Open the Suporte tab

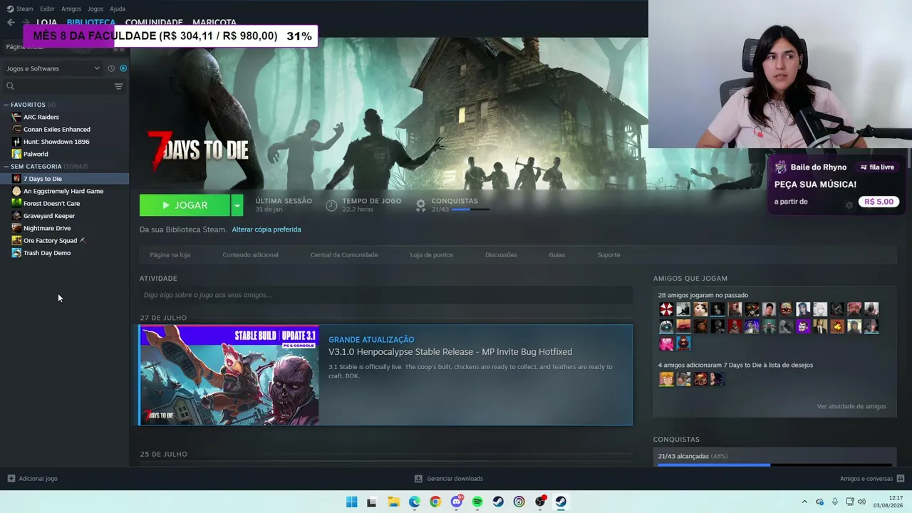pos(608,255)
